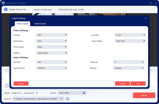Open the video Encoder dropdown showing H.264
This screenshot has height=104, width=159.
coord(130,35)
